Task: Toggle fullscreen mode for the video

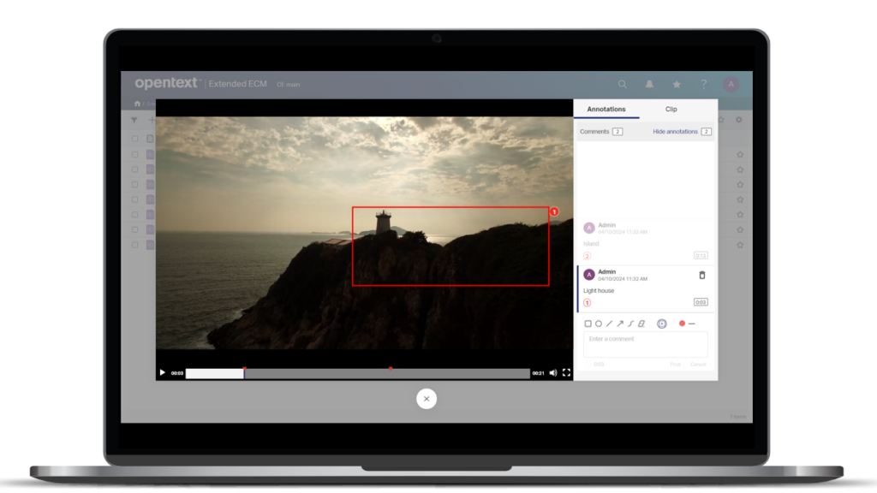Action: (x=566, y=373)
